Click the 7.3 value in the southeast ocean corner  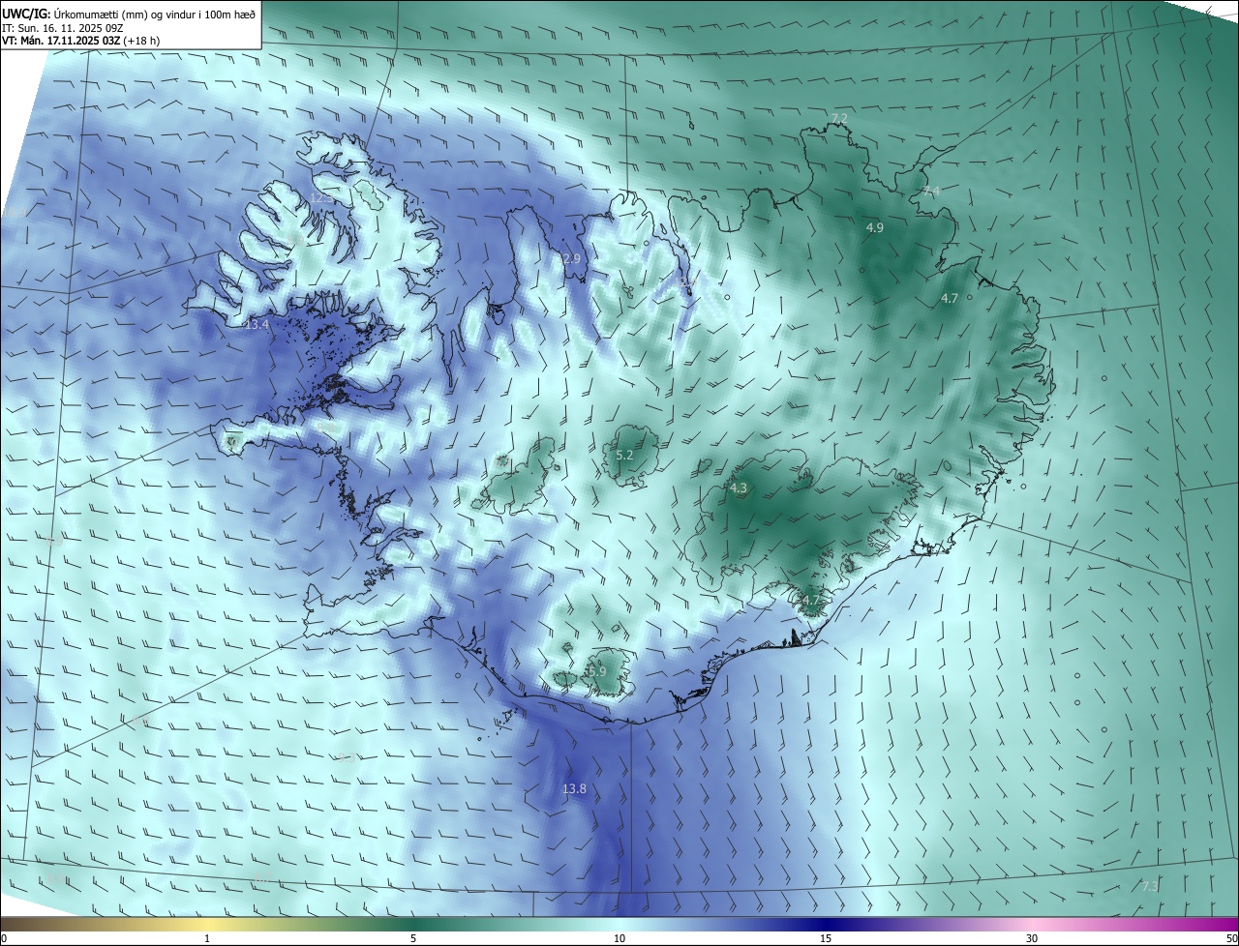1150,887
